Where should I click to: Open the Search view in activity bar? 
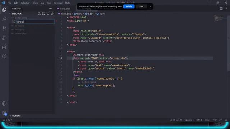coord(4,19)
